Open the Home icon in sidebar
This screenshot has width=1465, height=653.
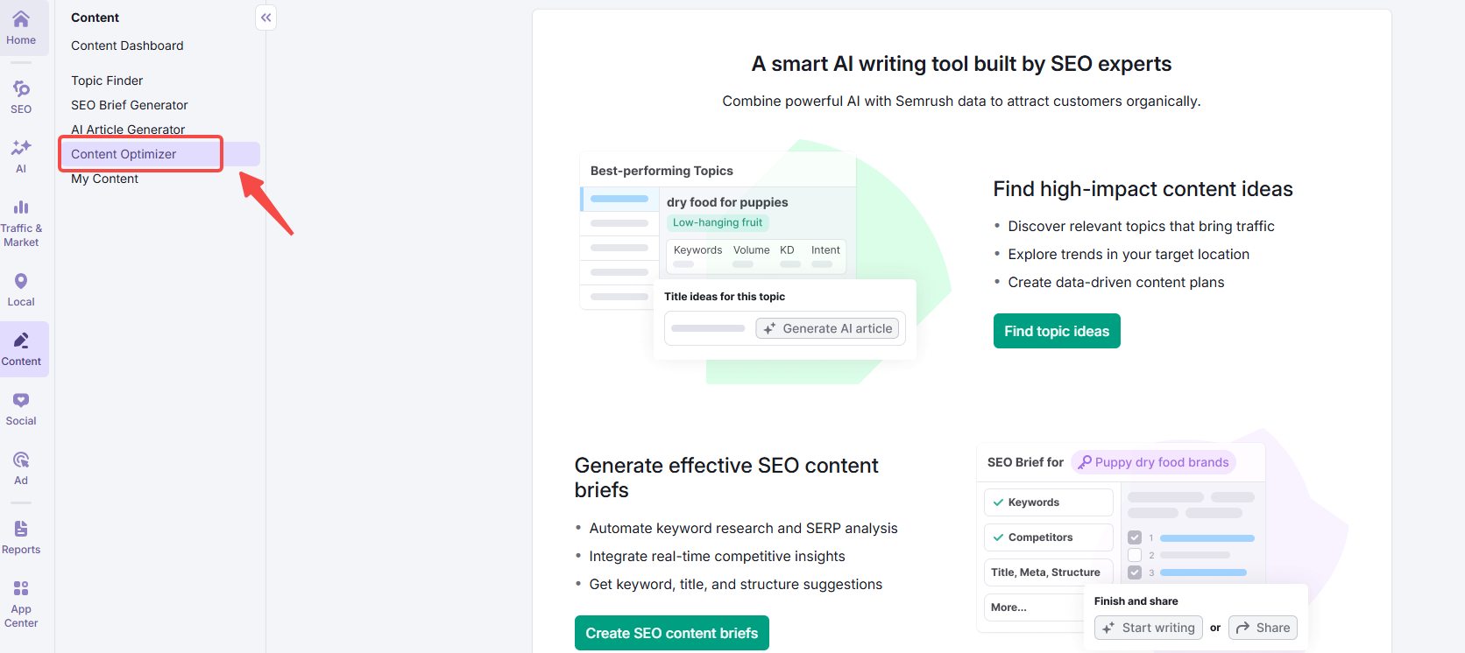pos(21,27)
